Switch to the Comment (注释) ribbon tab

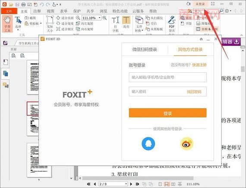click(37, 11)
